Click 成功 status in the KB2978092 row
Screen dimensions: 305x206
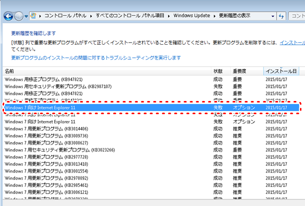[218, 178]
